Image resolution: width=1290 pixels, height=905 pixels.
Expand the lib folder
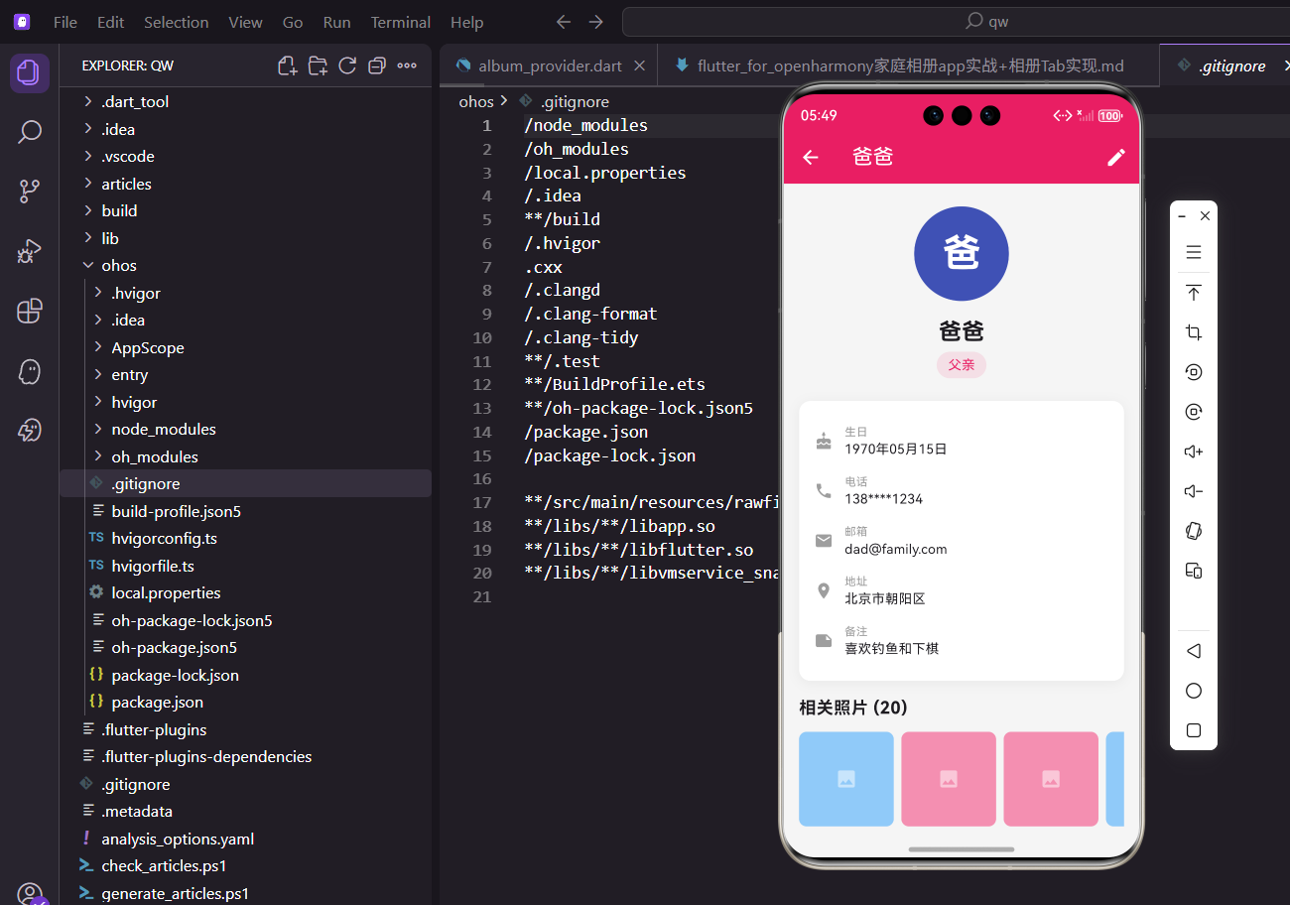click(245, 238)
